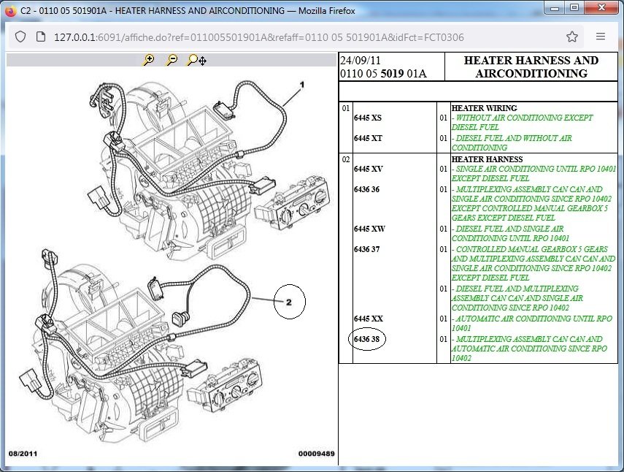Bookmark this page with the star icon
624x472 pixels.
click(572, 37)
